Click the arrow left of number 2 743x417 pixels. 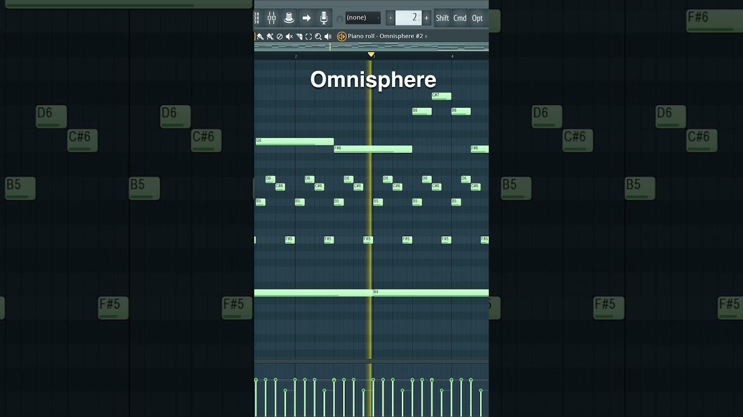click(390, 18)
